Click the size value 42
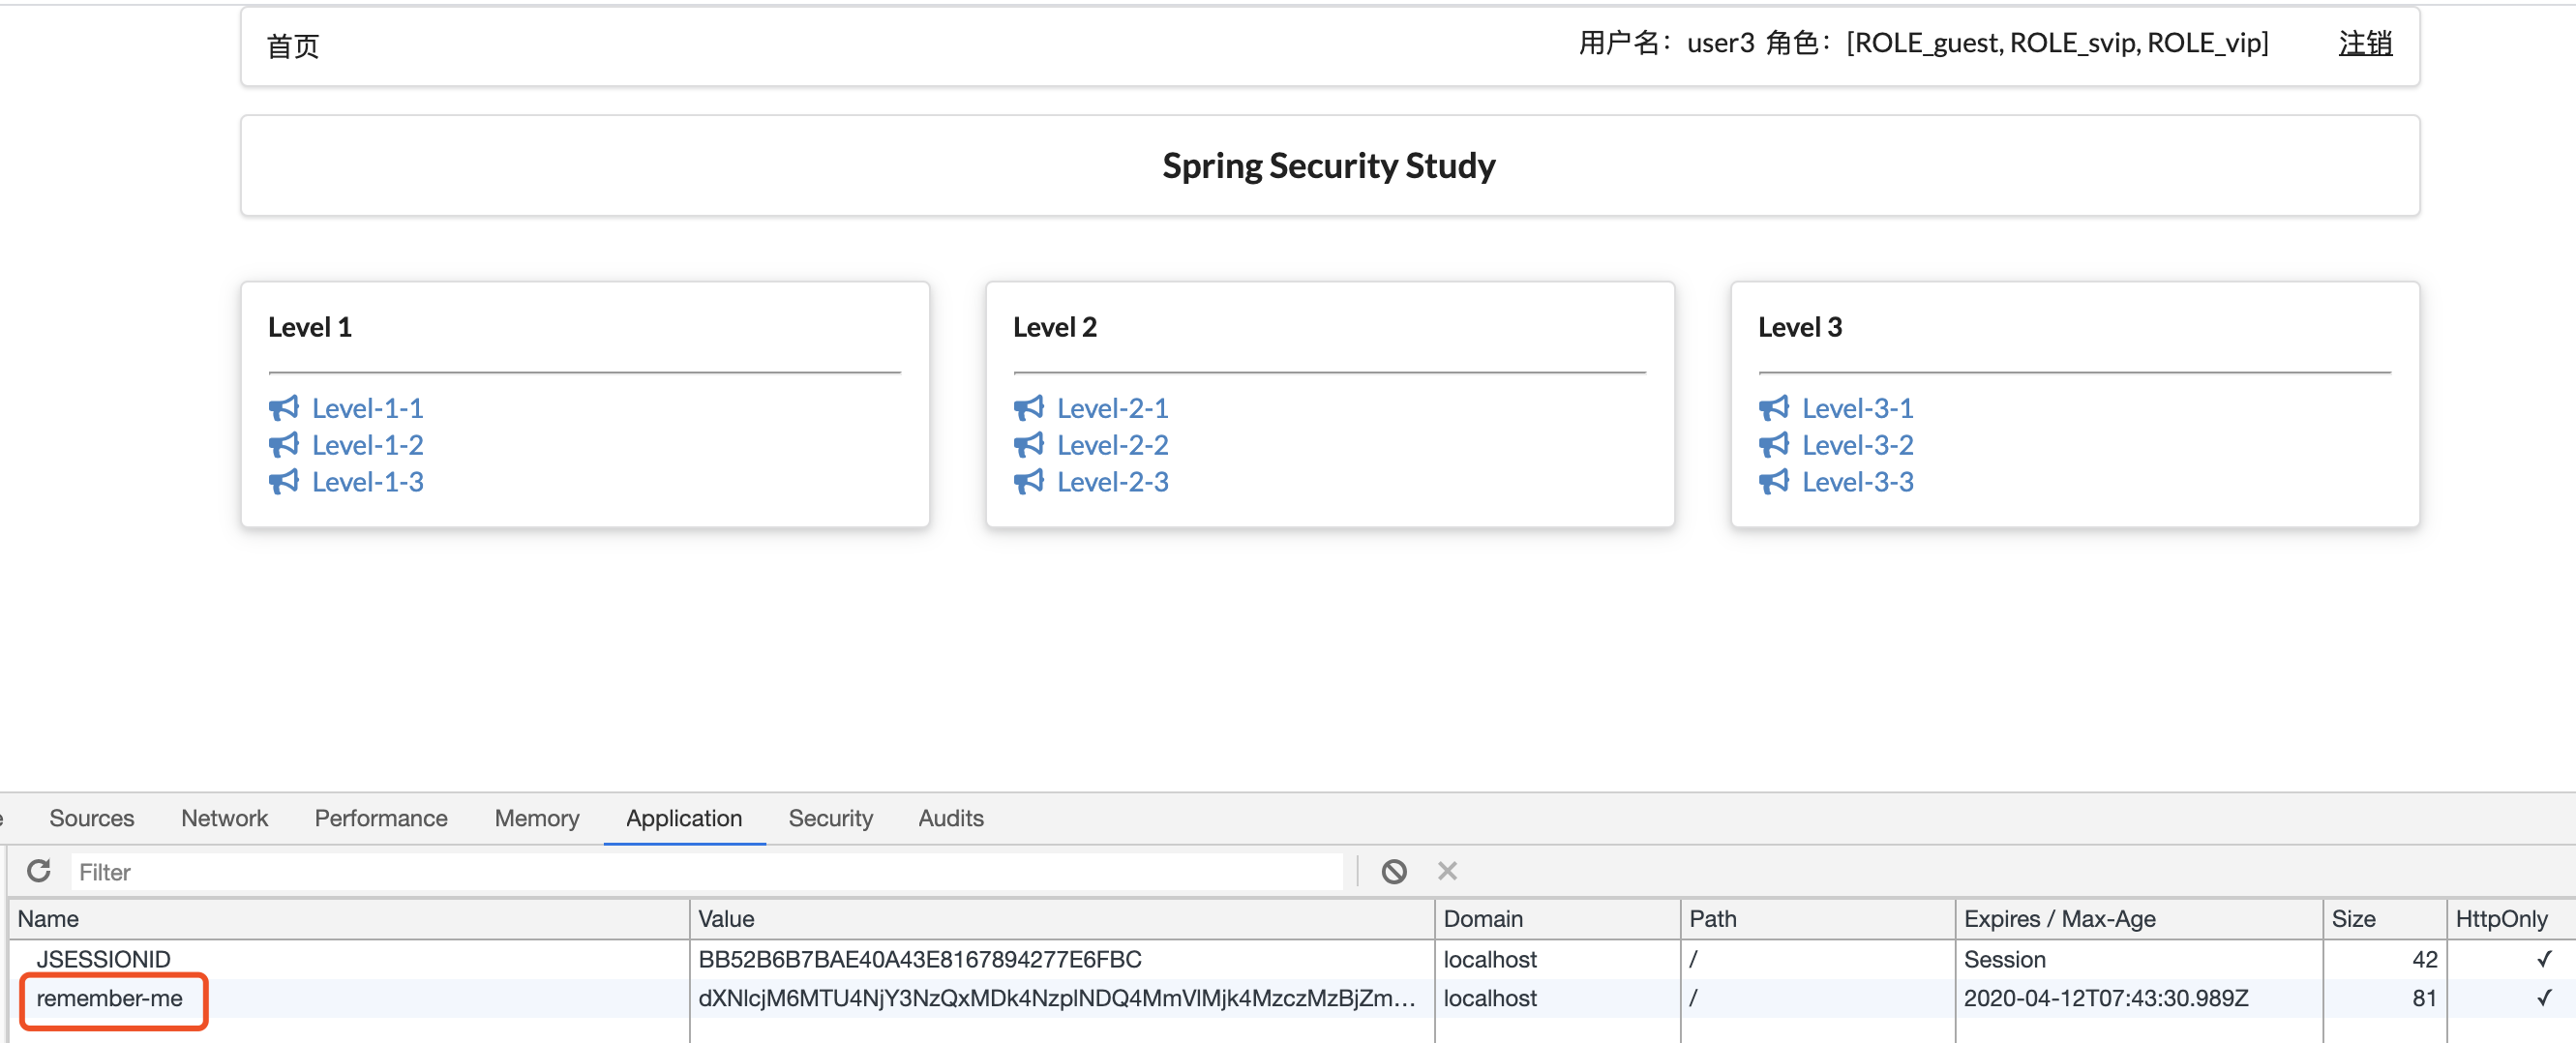2576x1043 pixels. click(2424, 959)
